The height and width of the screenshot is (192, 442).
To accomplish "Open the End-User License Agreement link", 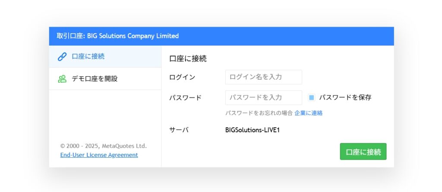I will (99, 155).
